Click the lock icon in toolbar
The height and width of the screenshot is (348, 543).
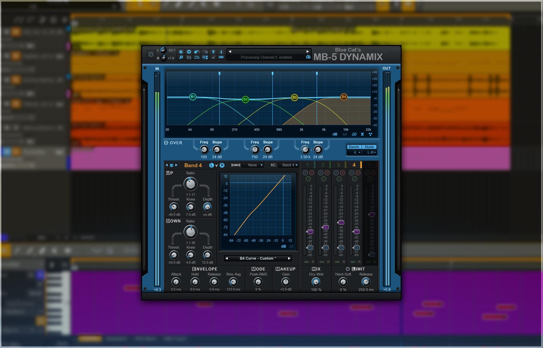pos(213,57)
